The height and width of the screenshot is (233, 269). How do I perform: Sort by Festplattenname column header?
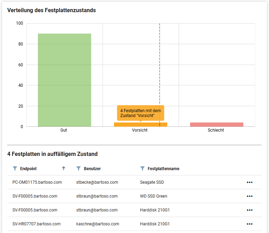163,169
